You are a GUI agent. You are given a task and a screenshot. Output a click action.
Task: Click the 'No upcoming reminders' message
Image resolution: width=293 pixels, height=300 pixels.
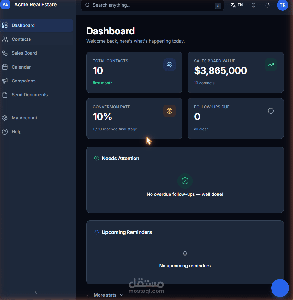185,266
